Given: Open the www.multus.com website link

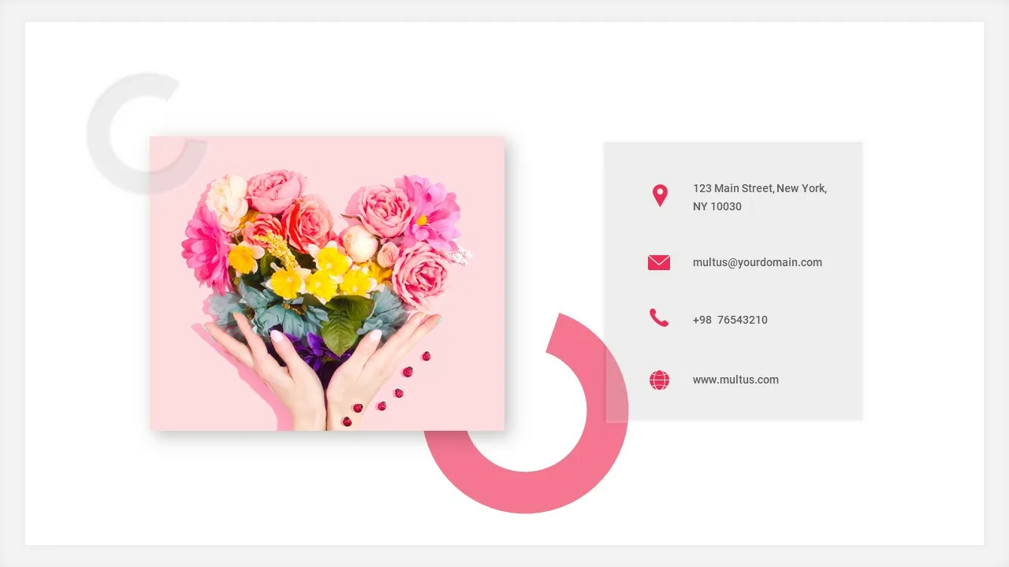Looking at the screenshot, I should tap(735, 380).
